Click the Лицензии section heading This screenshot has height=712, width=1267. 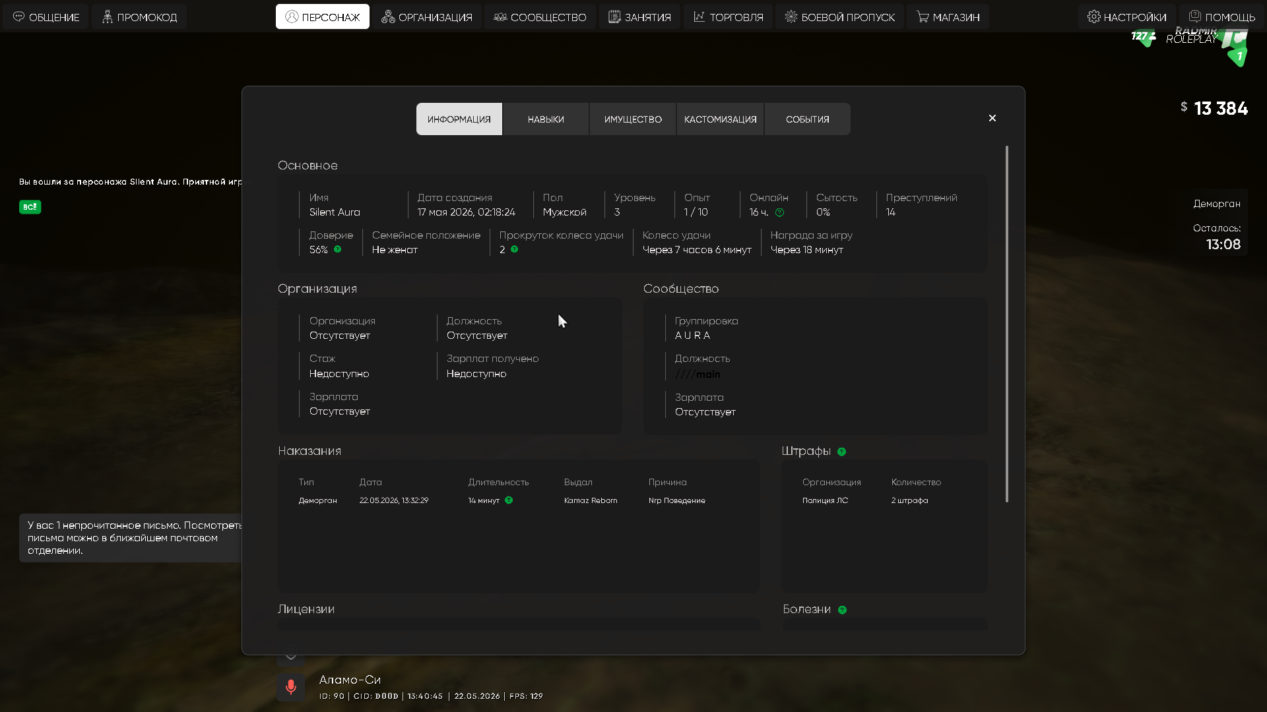coord(306,609)
